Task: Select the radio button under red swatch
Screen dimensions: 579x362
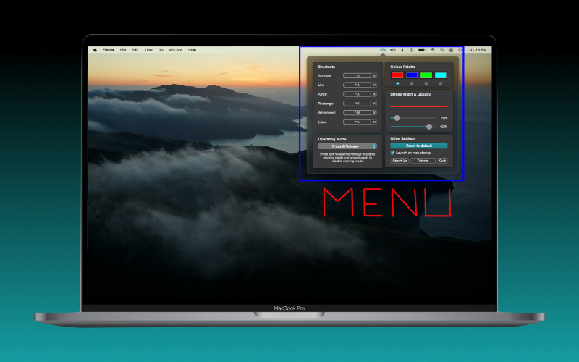Action: coord(397,83)
